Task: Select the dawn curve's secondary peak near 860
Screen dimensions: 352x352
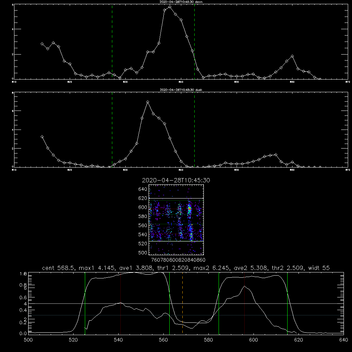Action: pyautogui.click(x=292, y=56)
